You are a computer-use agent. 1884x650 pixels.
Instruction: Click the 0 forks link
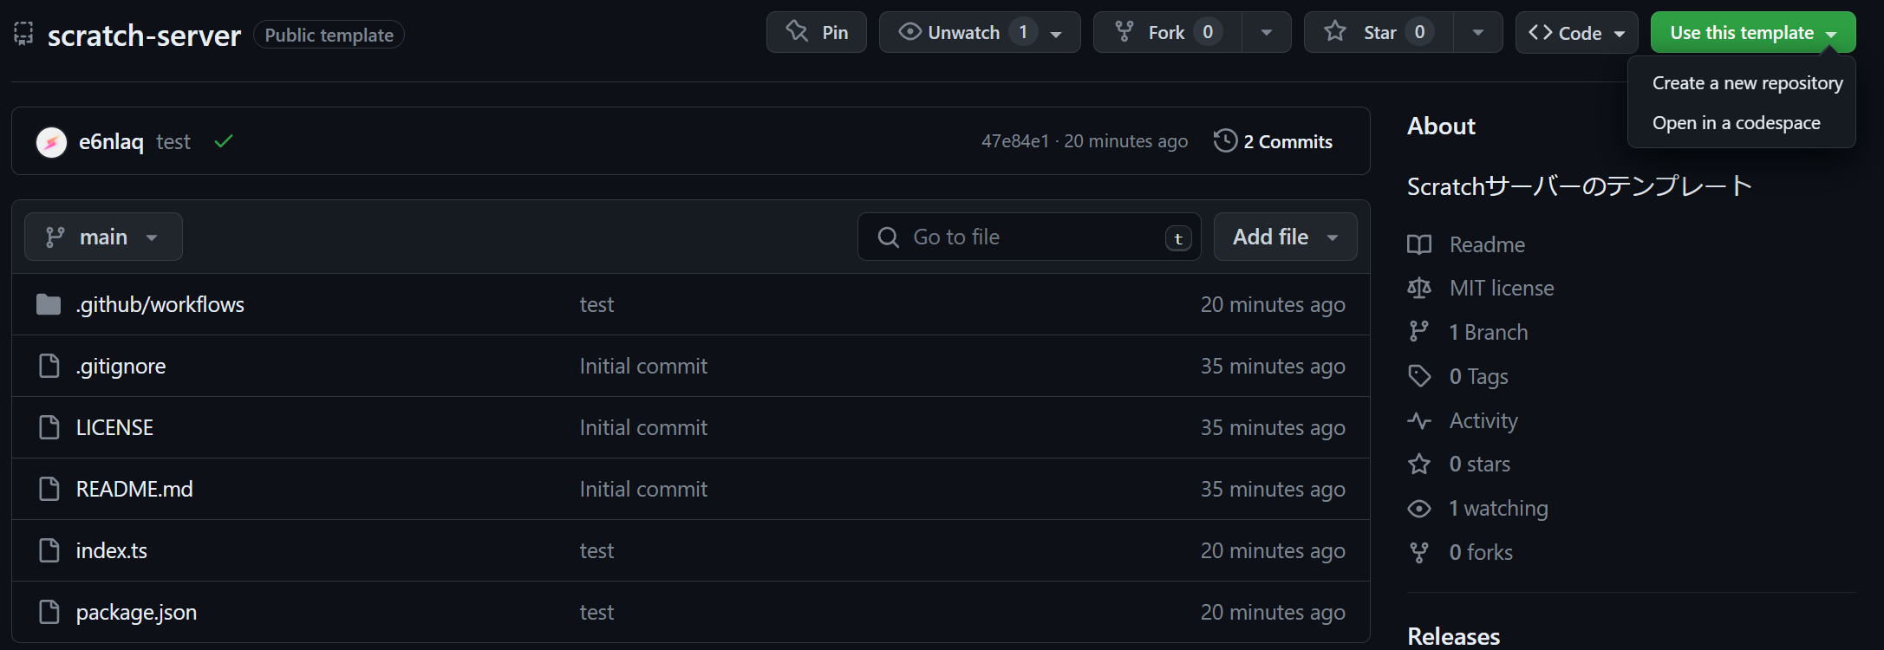(1481, 552)
